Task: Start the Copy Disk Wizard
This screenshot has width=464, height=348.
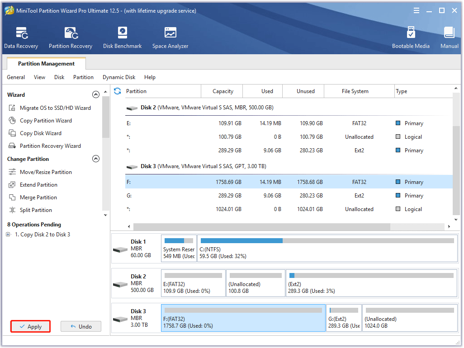Action: [x=41, y=133]
